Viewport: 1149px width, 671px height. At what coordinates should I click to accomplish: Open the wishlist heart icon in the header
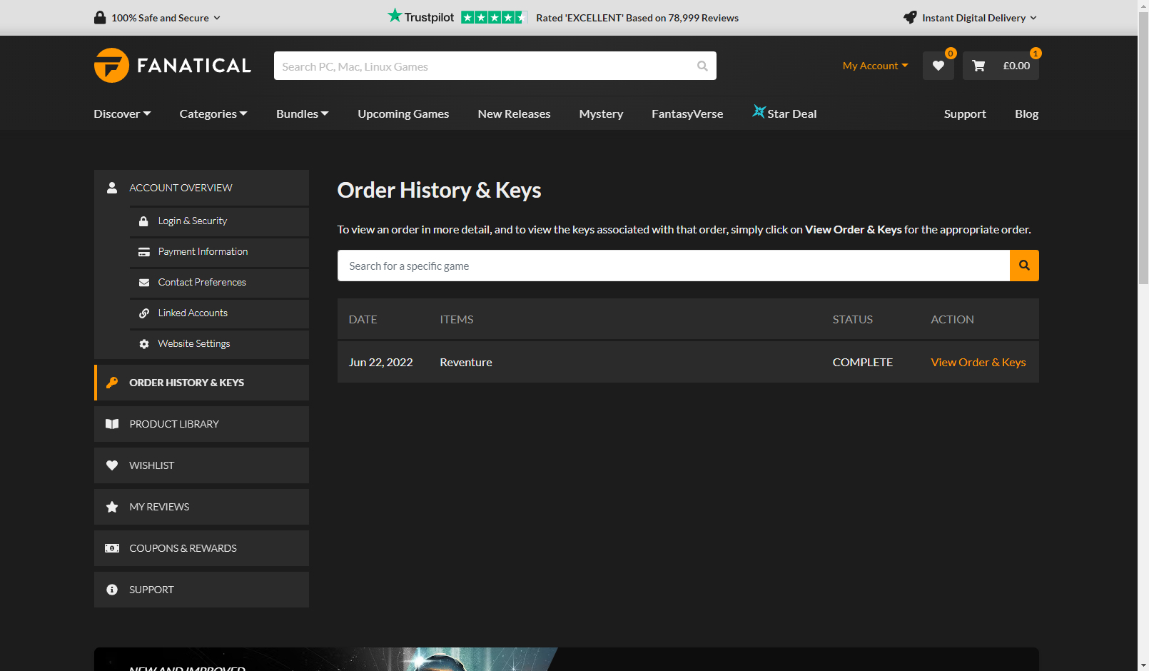938,66
